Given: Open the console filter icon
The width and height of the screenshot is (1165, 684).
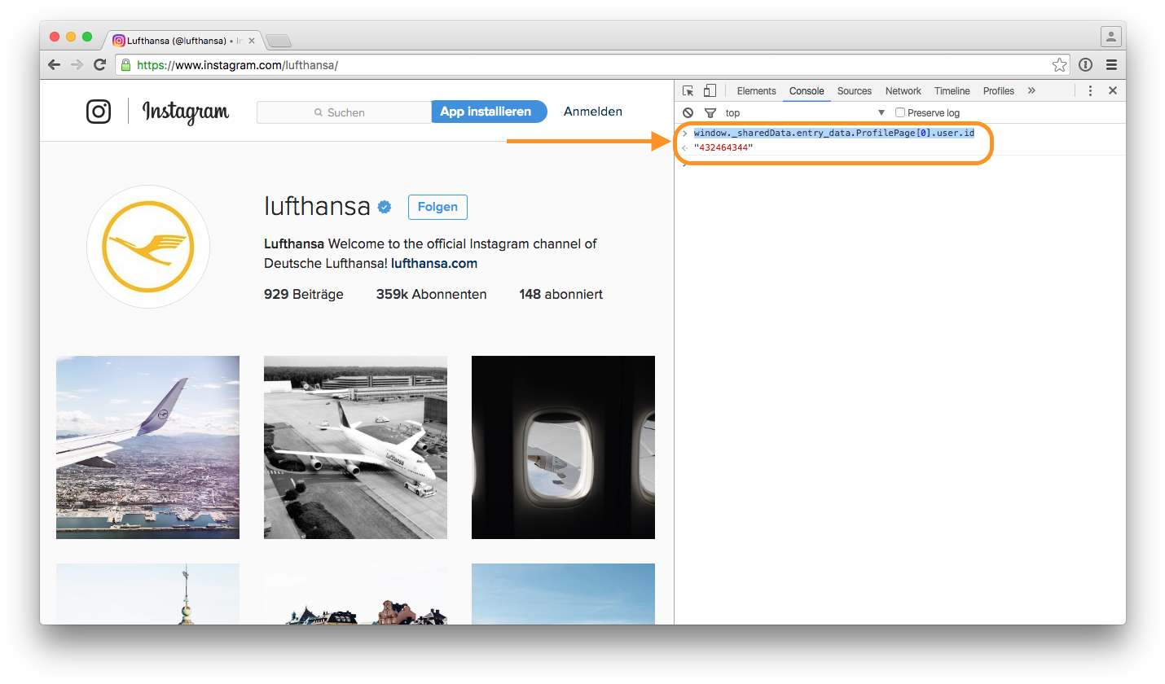Looking at the screenshot, I should click(710, 112).
